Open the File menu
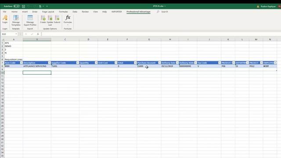This screenshot has width=281, height=158. click(4, 12)
